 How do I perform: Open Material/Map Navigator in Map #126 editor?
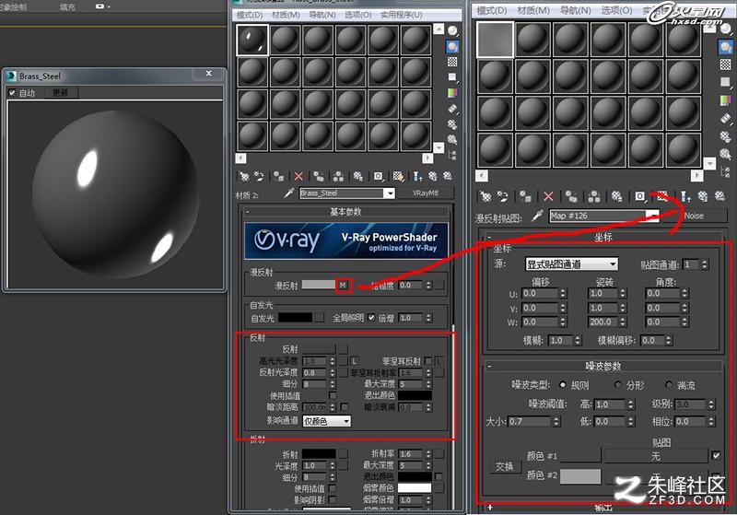click(725, 171)
